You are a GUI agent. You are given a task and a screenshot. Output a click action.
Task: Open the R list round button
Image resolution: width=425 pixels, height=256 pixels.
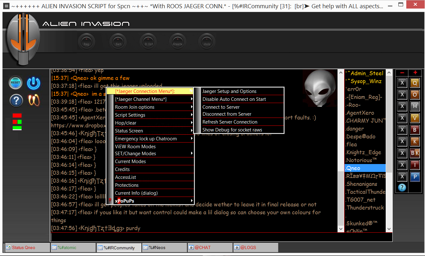pyautogui.click(x=149, y=42)
